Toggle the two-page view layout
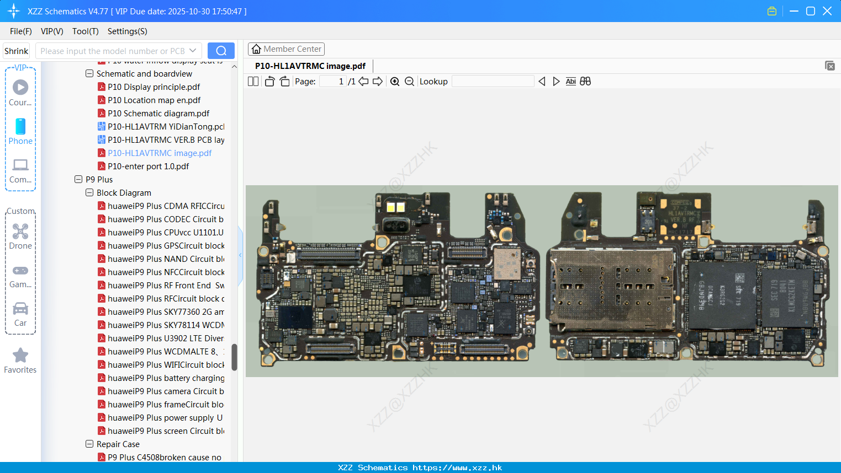 pos(253,81)
